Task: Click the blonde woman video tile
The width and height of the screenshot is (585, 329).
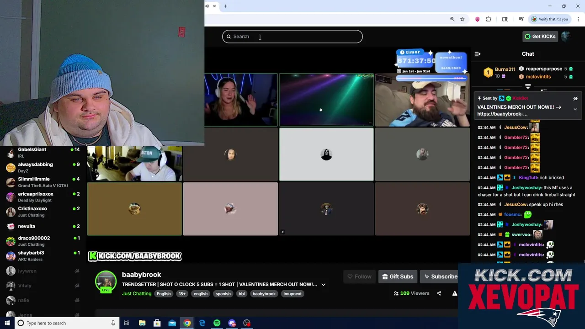Action: (241, 100)
